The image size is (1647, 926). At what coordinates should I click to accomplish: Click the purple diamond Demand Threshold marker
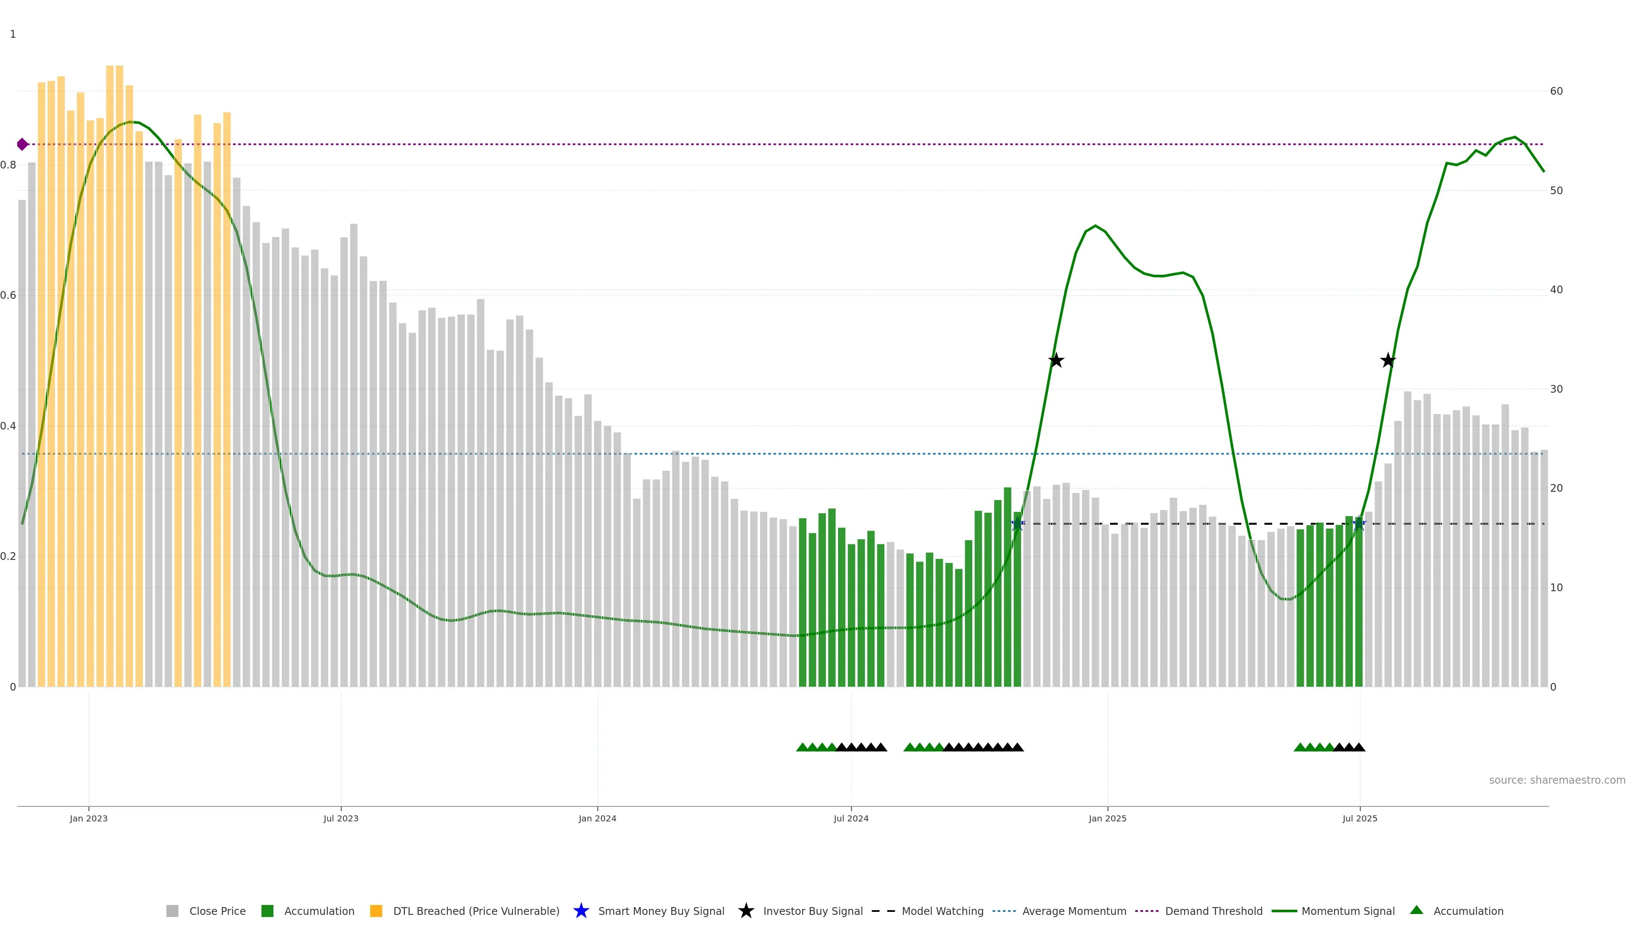22,144
